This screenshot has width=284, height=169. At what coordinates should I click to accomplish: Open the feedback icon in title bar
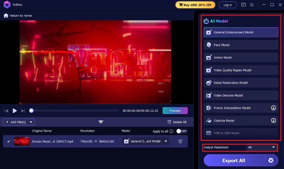point(243,5)
